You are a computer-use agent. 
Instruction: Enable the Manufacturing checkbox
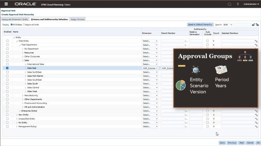7,96
